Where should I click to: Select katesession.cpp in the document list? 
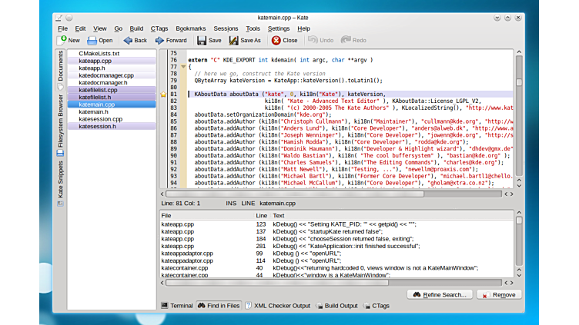tap(100, 119)
